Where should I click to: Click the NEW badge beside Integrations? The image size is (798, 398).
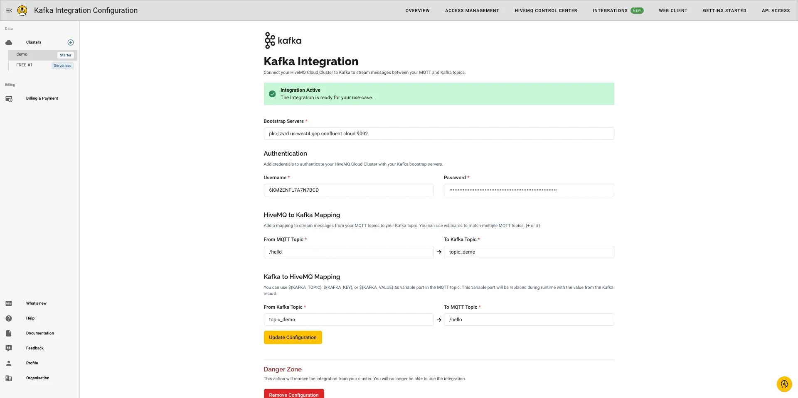(637, 10)
